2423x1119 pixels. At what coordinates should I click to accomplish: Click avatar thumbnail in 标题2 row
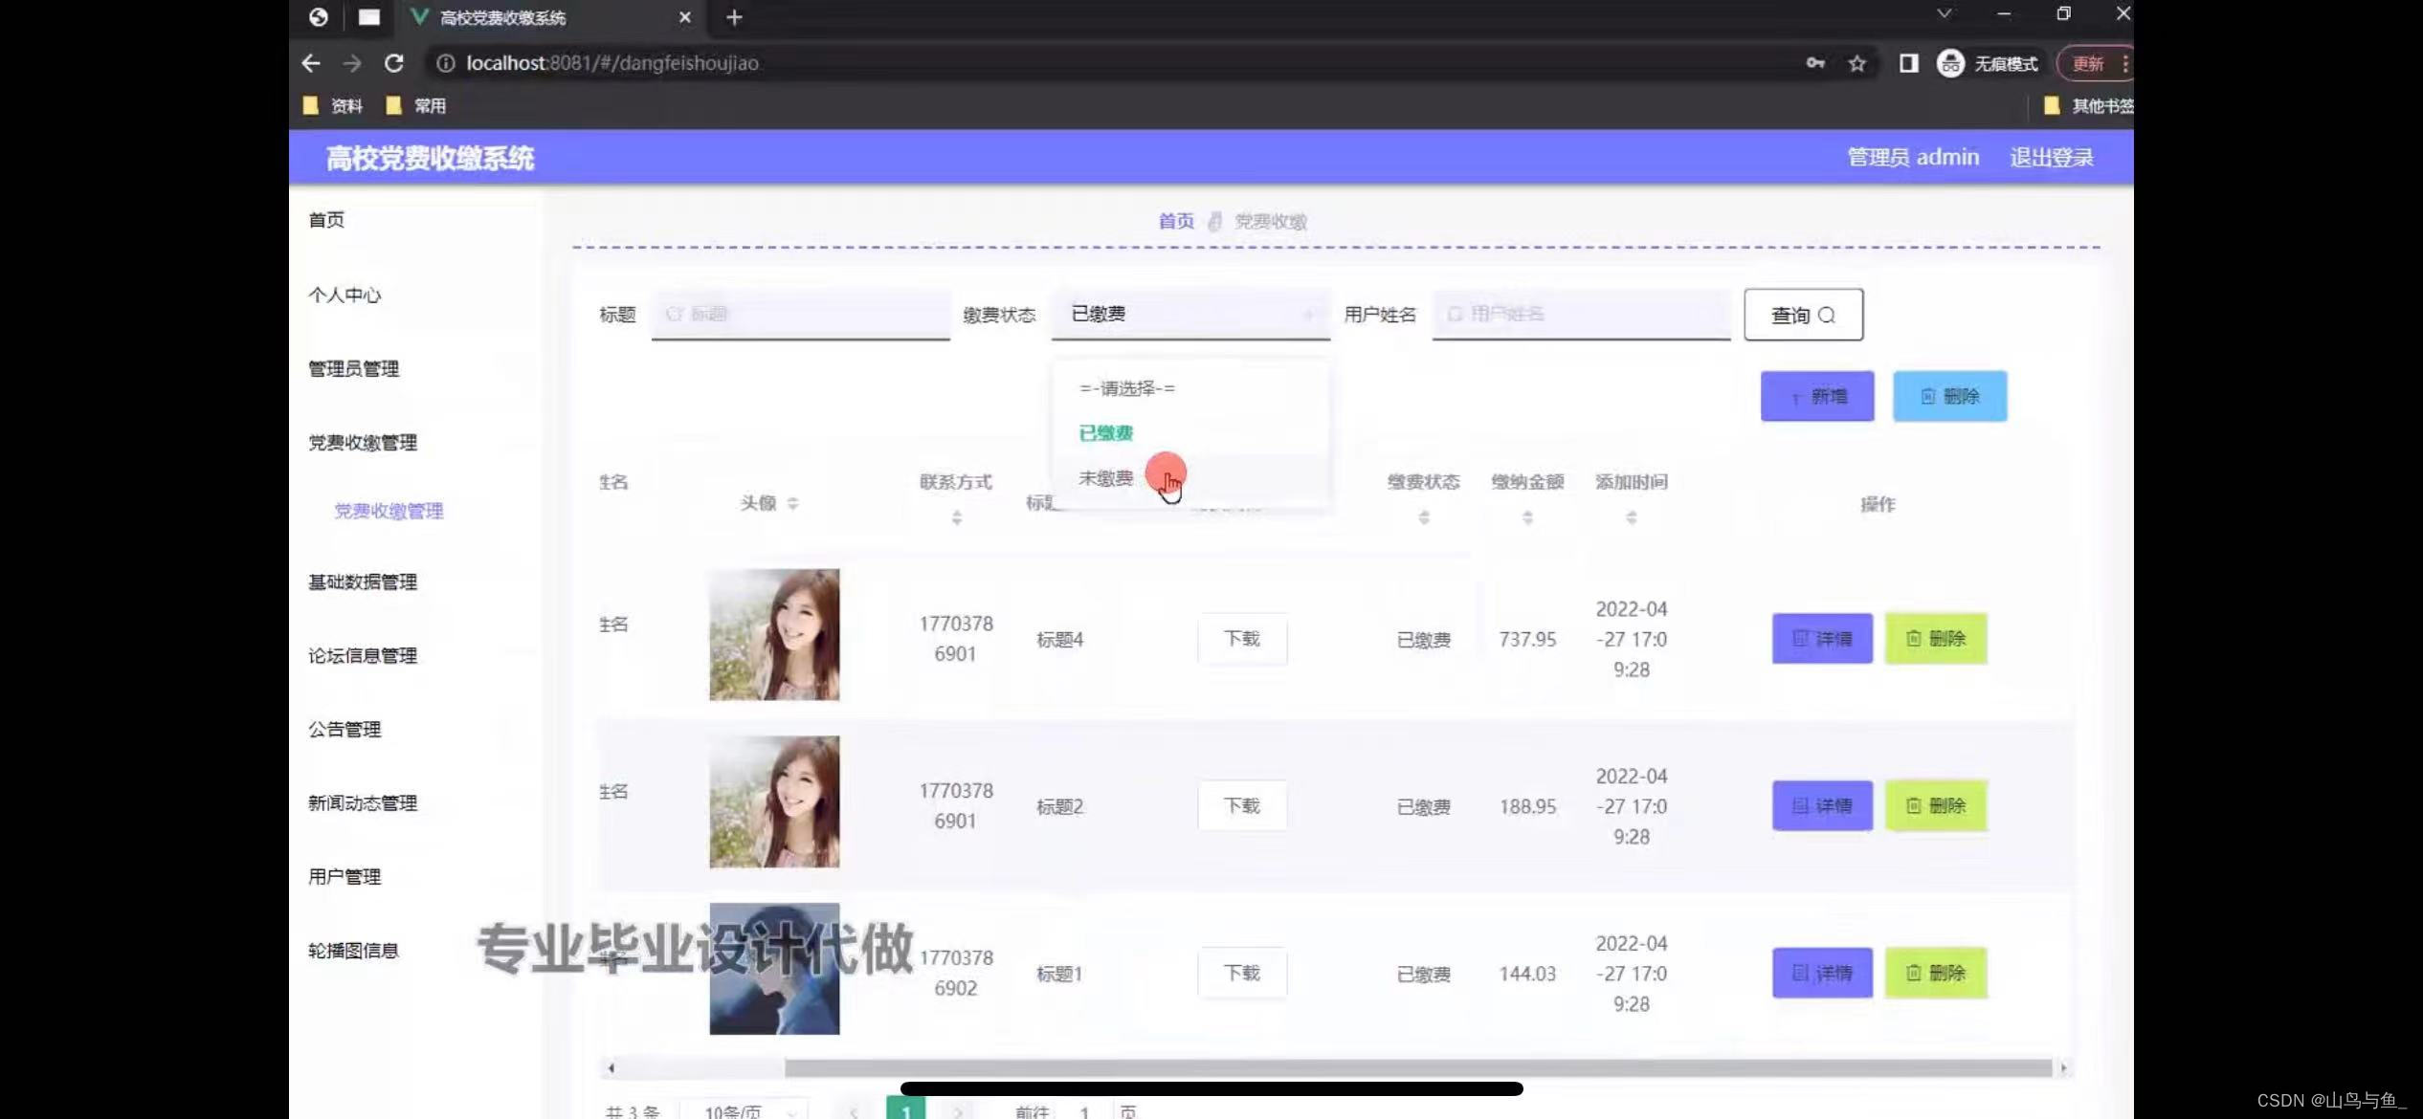click(774, 801)
